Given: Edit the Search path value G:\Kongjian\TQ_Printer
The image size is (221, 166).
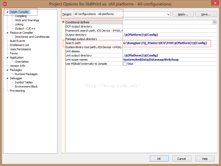Looking at the screenshot, I should click(170, 43).
